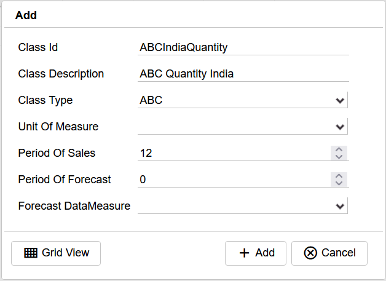Screen dimensions: 386x281
Task: Click into the Class Description field
Action: (x=243, y=74)
